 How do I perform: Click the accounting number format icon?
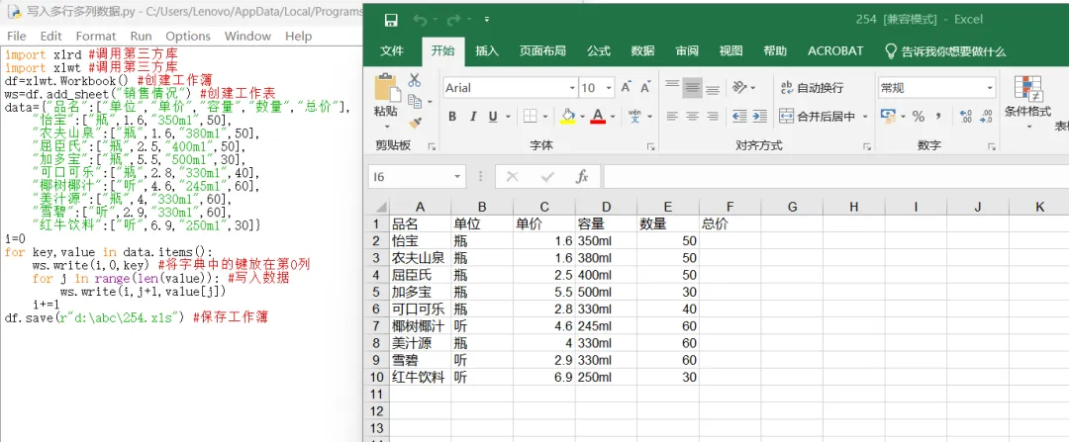(x=888, y=117)
